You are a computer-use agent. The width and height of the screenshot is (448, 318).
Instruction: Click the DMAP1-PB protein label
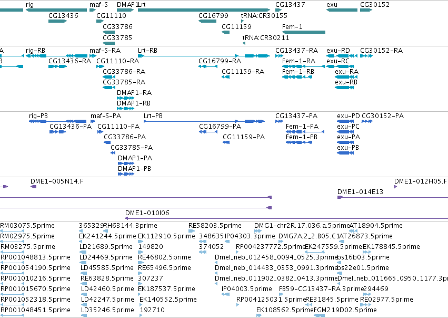point(135,169)
